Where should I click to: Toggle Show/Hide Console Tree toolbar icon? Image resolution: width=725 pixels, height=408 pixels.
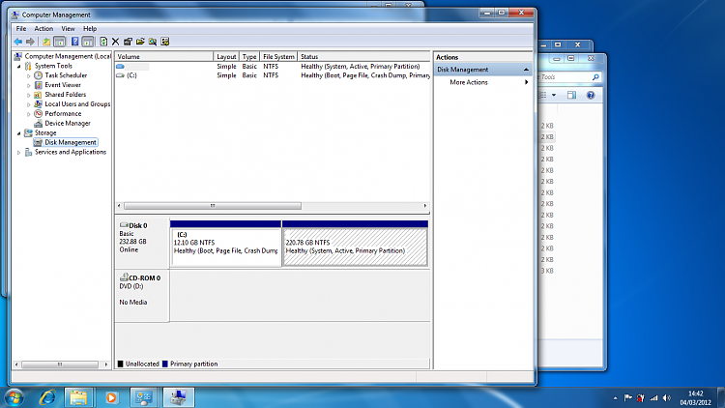[x=60, y=42]
